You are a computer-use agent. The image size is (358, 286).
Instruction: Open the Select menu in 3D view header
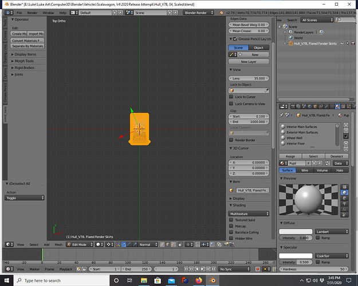pos(34,244)
